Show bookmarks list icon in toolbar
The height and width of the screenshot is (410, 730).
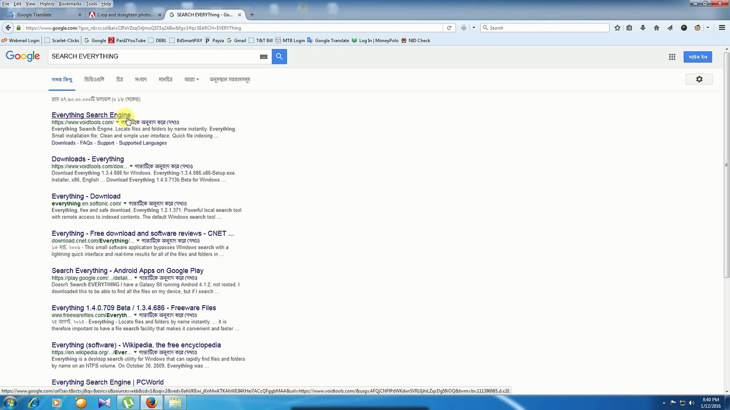pyautogui.click(x=629, y=28)
